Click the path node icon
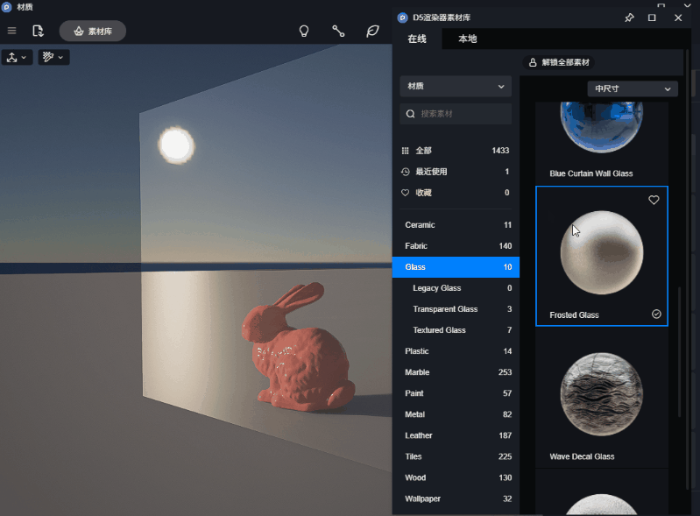The width and height of the screenshot is (700, 516). tap(338, 31)
